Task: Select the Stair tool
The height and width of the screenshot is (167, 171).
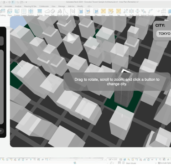Action: (x=53, y=12)
